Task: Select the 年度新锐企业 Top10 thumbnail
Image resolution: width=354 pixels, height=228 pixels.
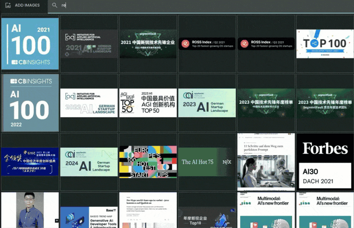Action: point(207,217)
